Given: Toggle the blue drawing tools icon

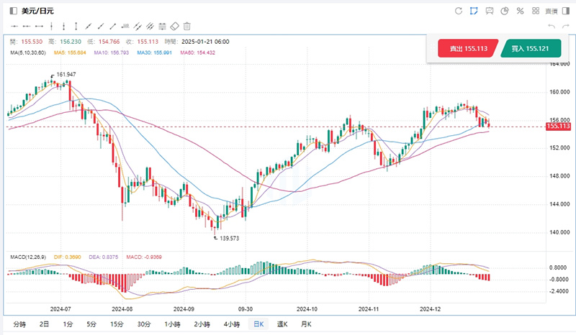Looking at the screenshot, I should coord(474,11).
